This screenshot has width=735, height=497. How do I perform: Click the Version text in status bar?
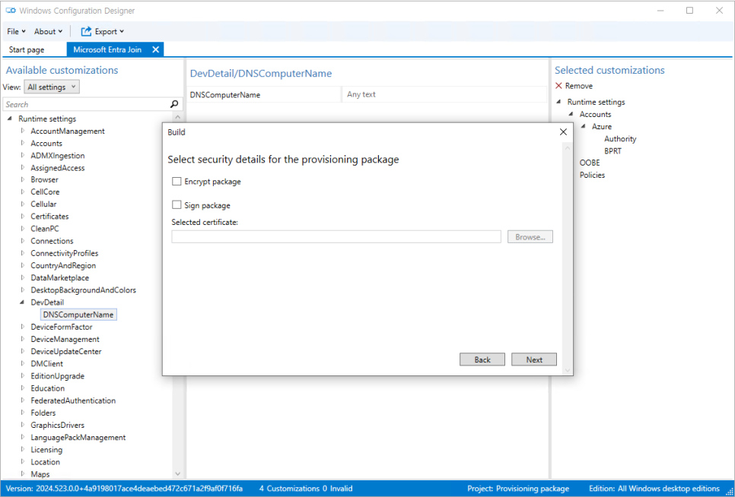[x=124, y=489]
